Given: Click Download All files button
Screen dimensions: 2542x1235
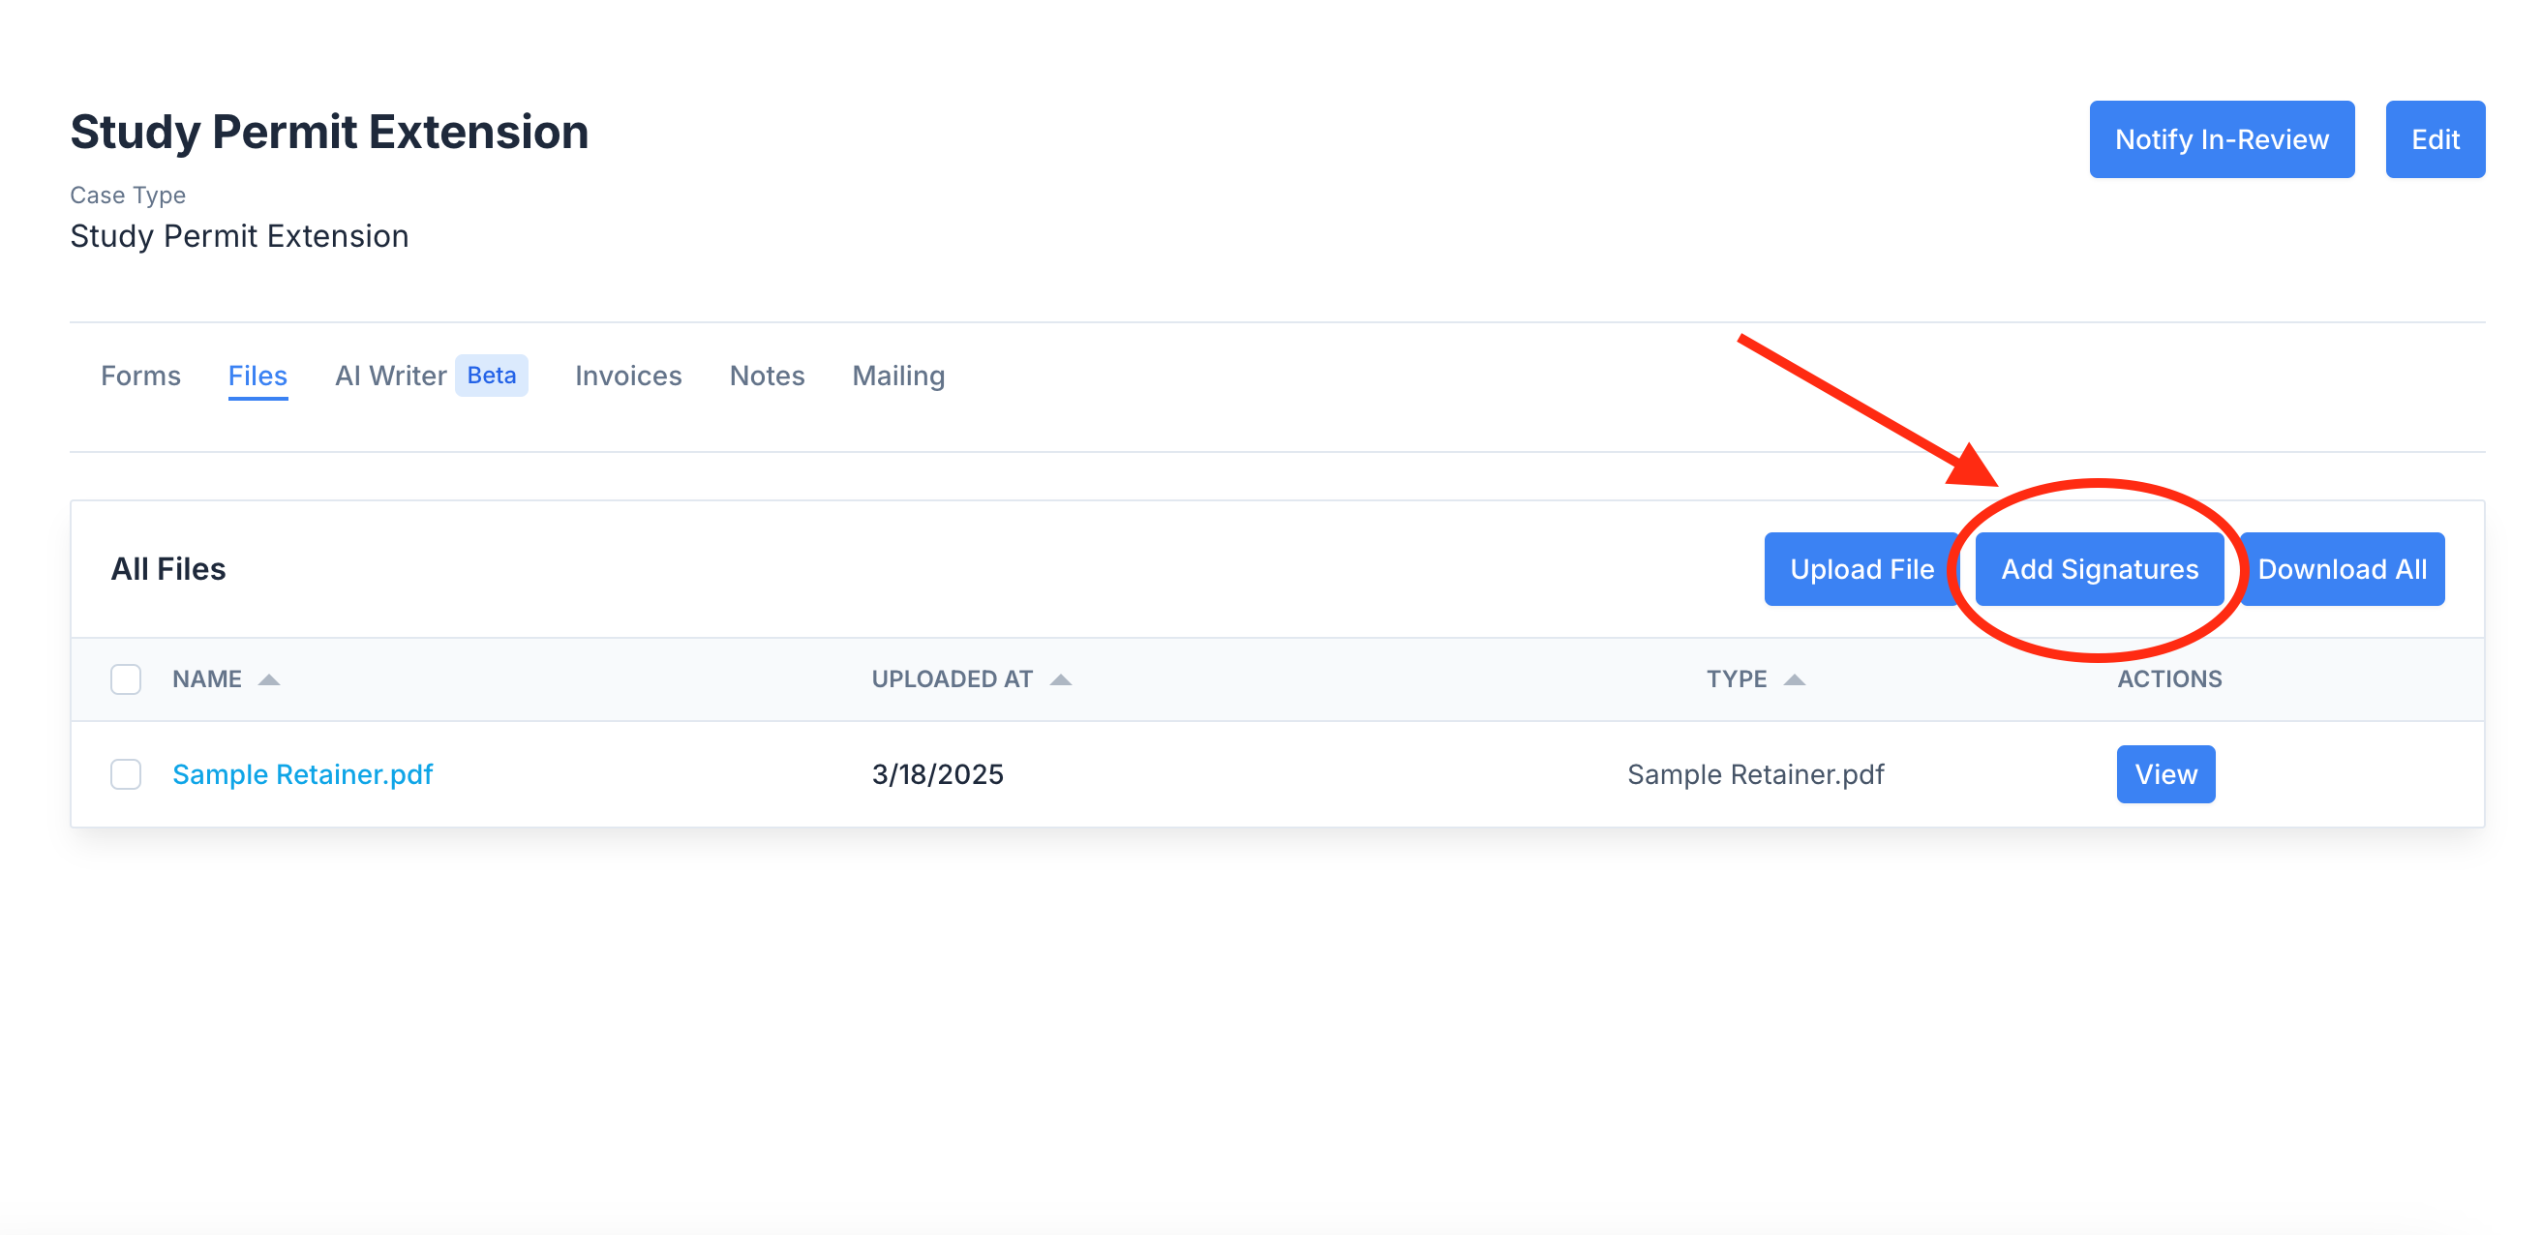Looking at the screenshot, I should 2342,569.
